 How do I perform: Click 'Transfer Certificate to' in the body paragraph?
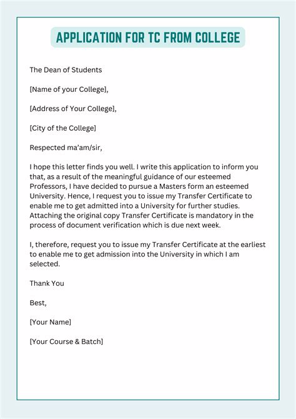click(215, 196)
